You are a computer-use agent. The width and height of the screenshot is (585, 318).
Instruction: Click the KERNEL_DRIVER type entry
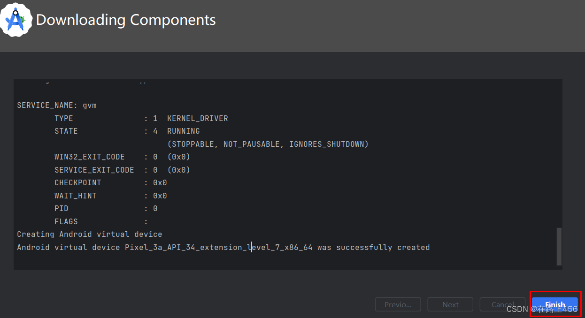coord(197,118)
